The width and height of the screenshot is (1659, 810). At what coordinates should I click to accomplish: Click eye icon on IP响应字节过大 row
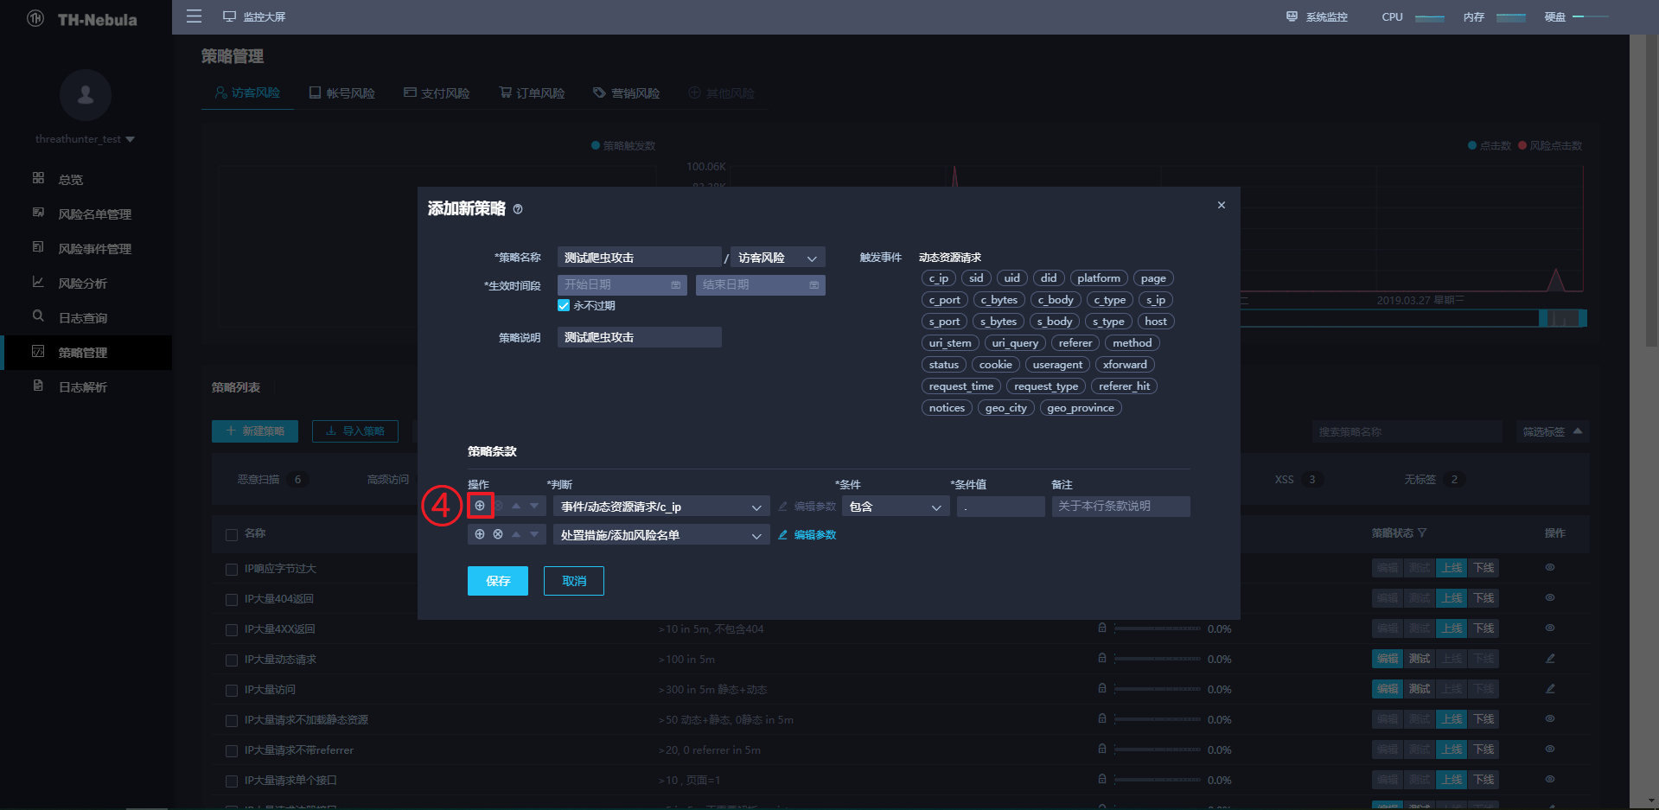tap(1550, 568)
